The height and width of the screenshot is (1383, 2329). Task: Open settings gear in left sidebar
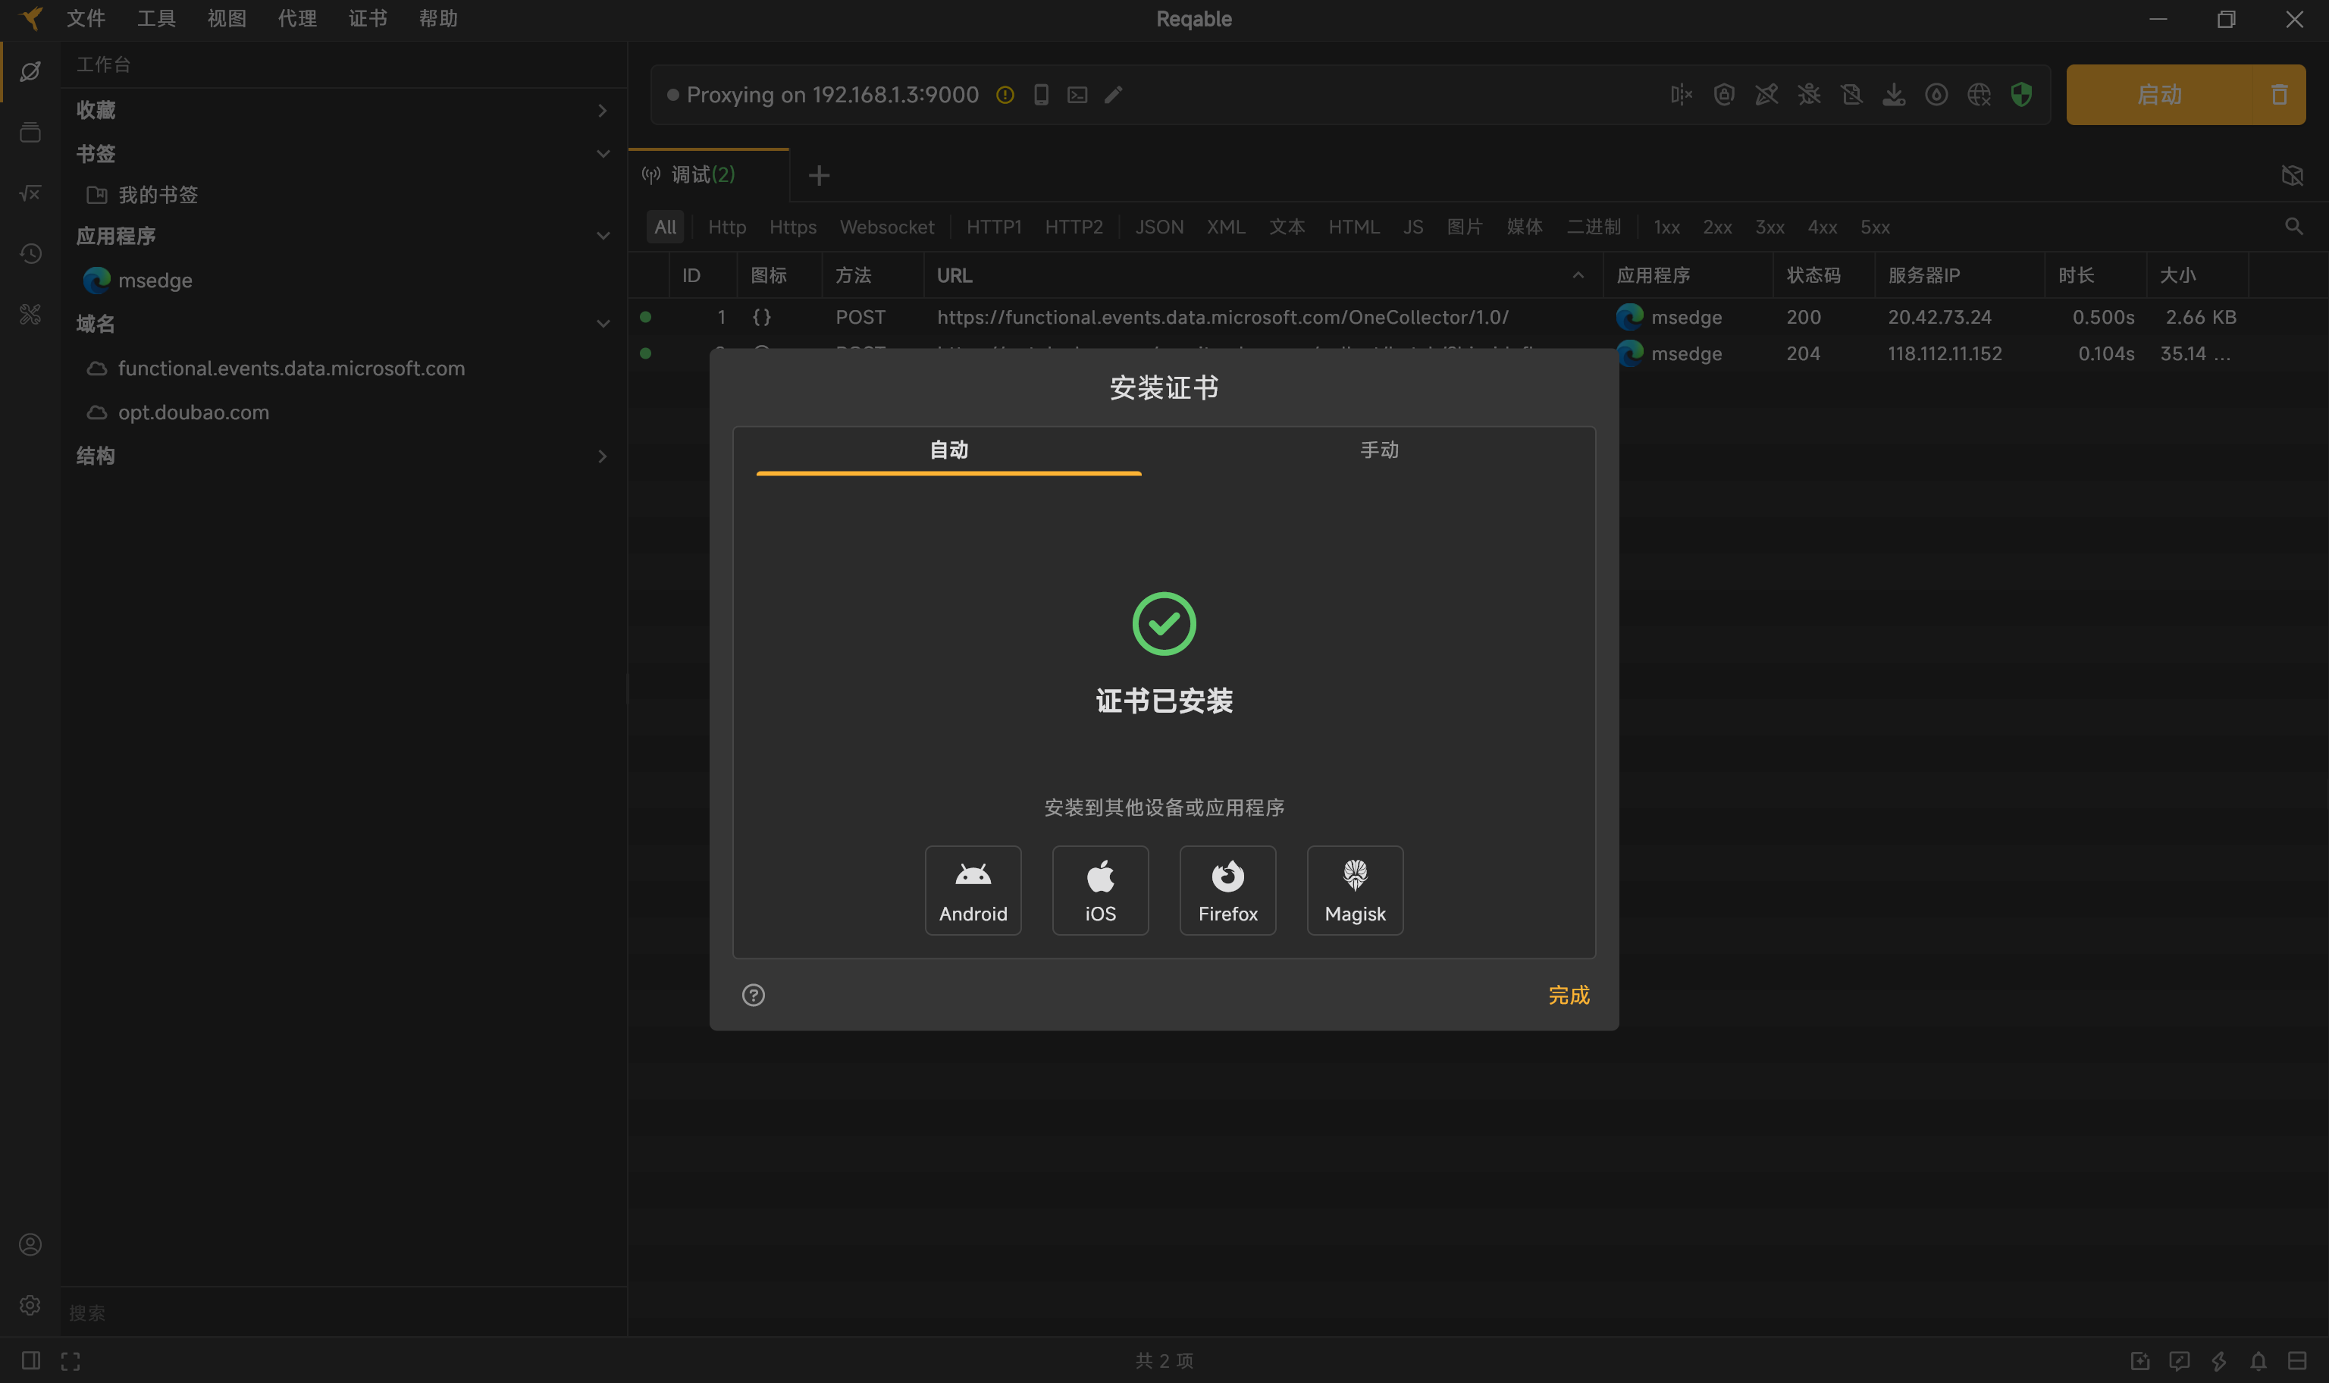point(30,1305)
